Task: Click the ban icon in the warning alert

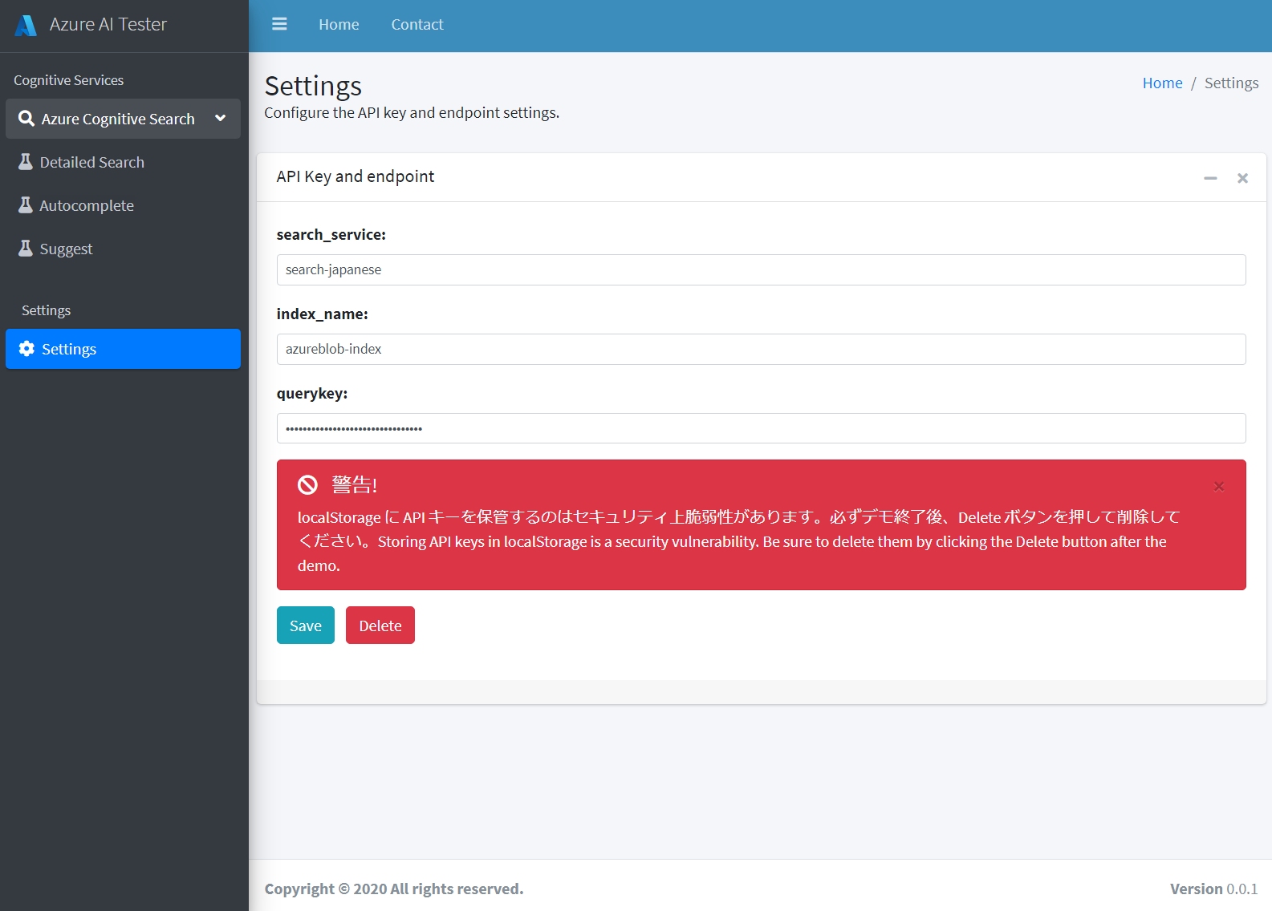Action: (x=307, y=484)
